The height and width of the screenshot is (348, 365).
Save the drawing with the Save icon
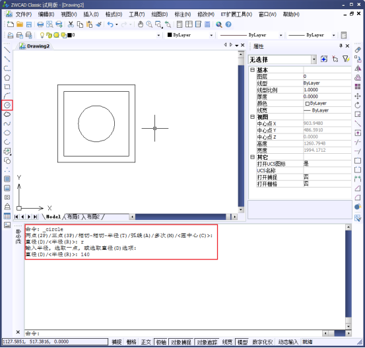[x=29, y=24]
